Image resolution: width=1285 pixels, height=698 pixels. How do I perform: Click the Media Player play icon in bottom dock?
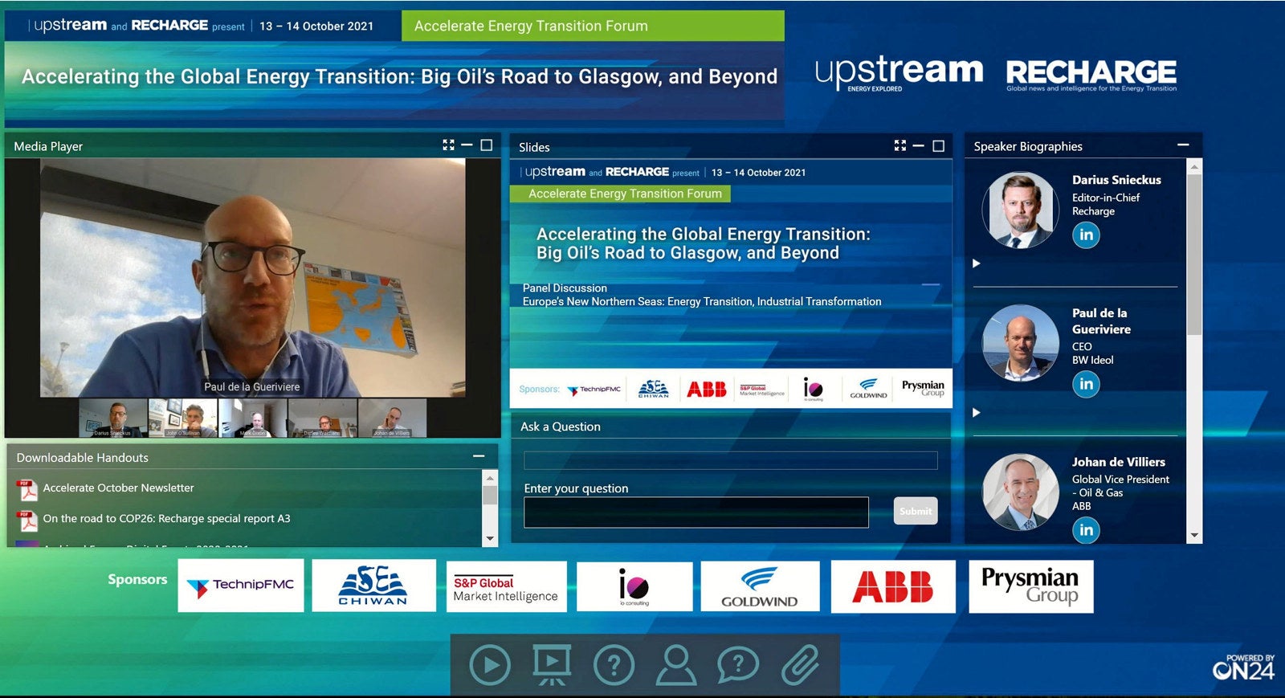[x=489, y=665]
